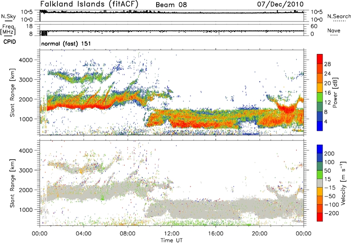351x243 pixels.
Task: Click the grey segment of Velocity colorbar
Action: click(x=320, y=183)
